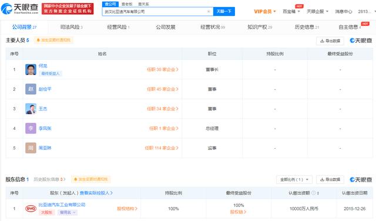Screen dimensions: 376x221
Task: Click the 天眼查 logo in the header
Action: click(19, 9)
